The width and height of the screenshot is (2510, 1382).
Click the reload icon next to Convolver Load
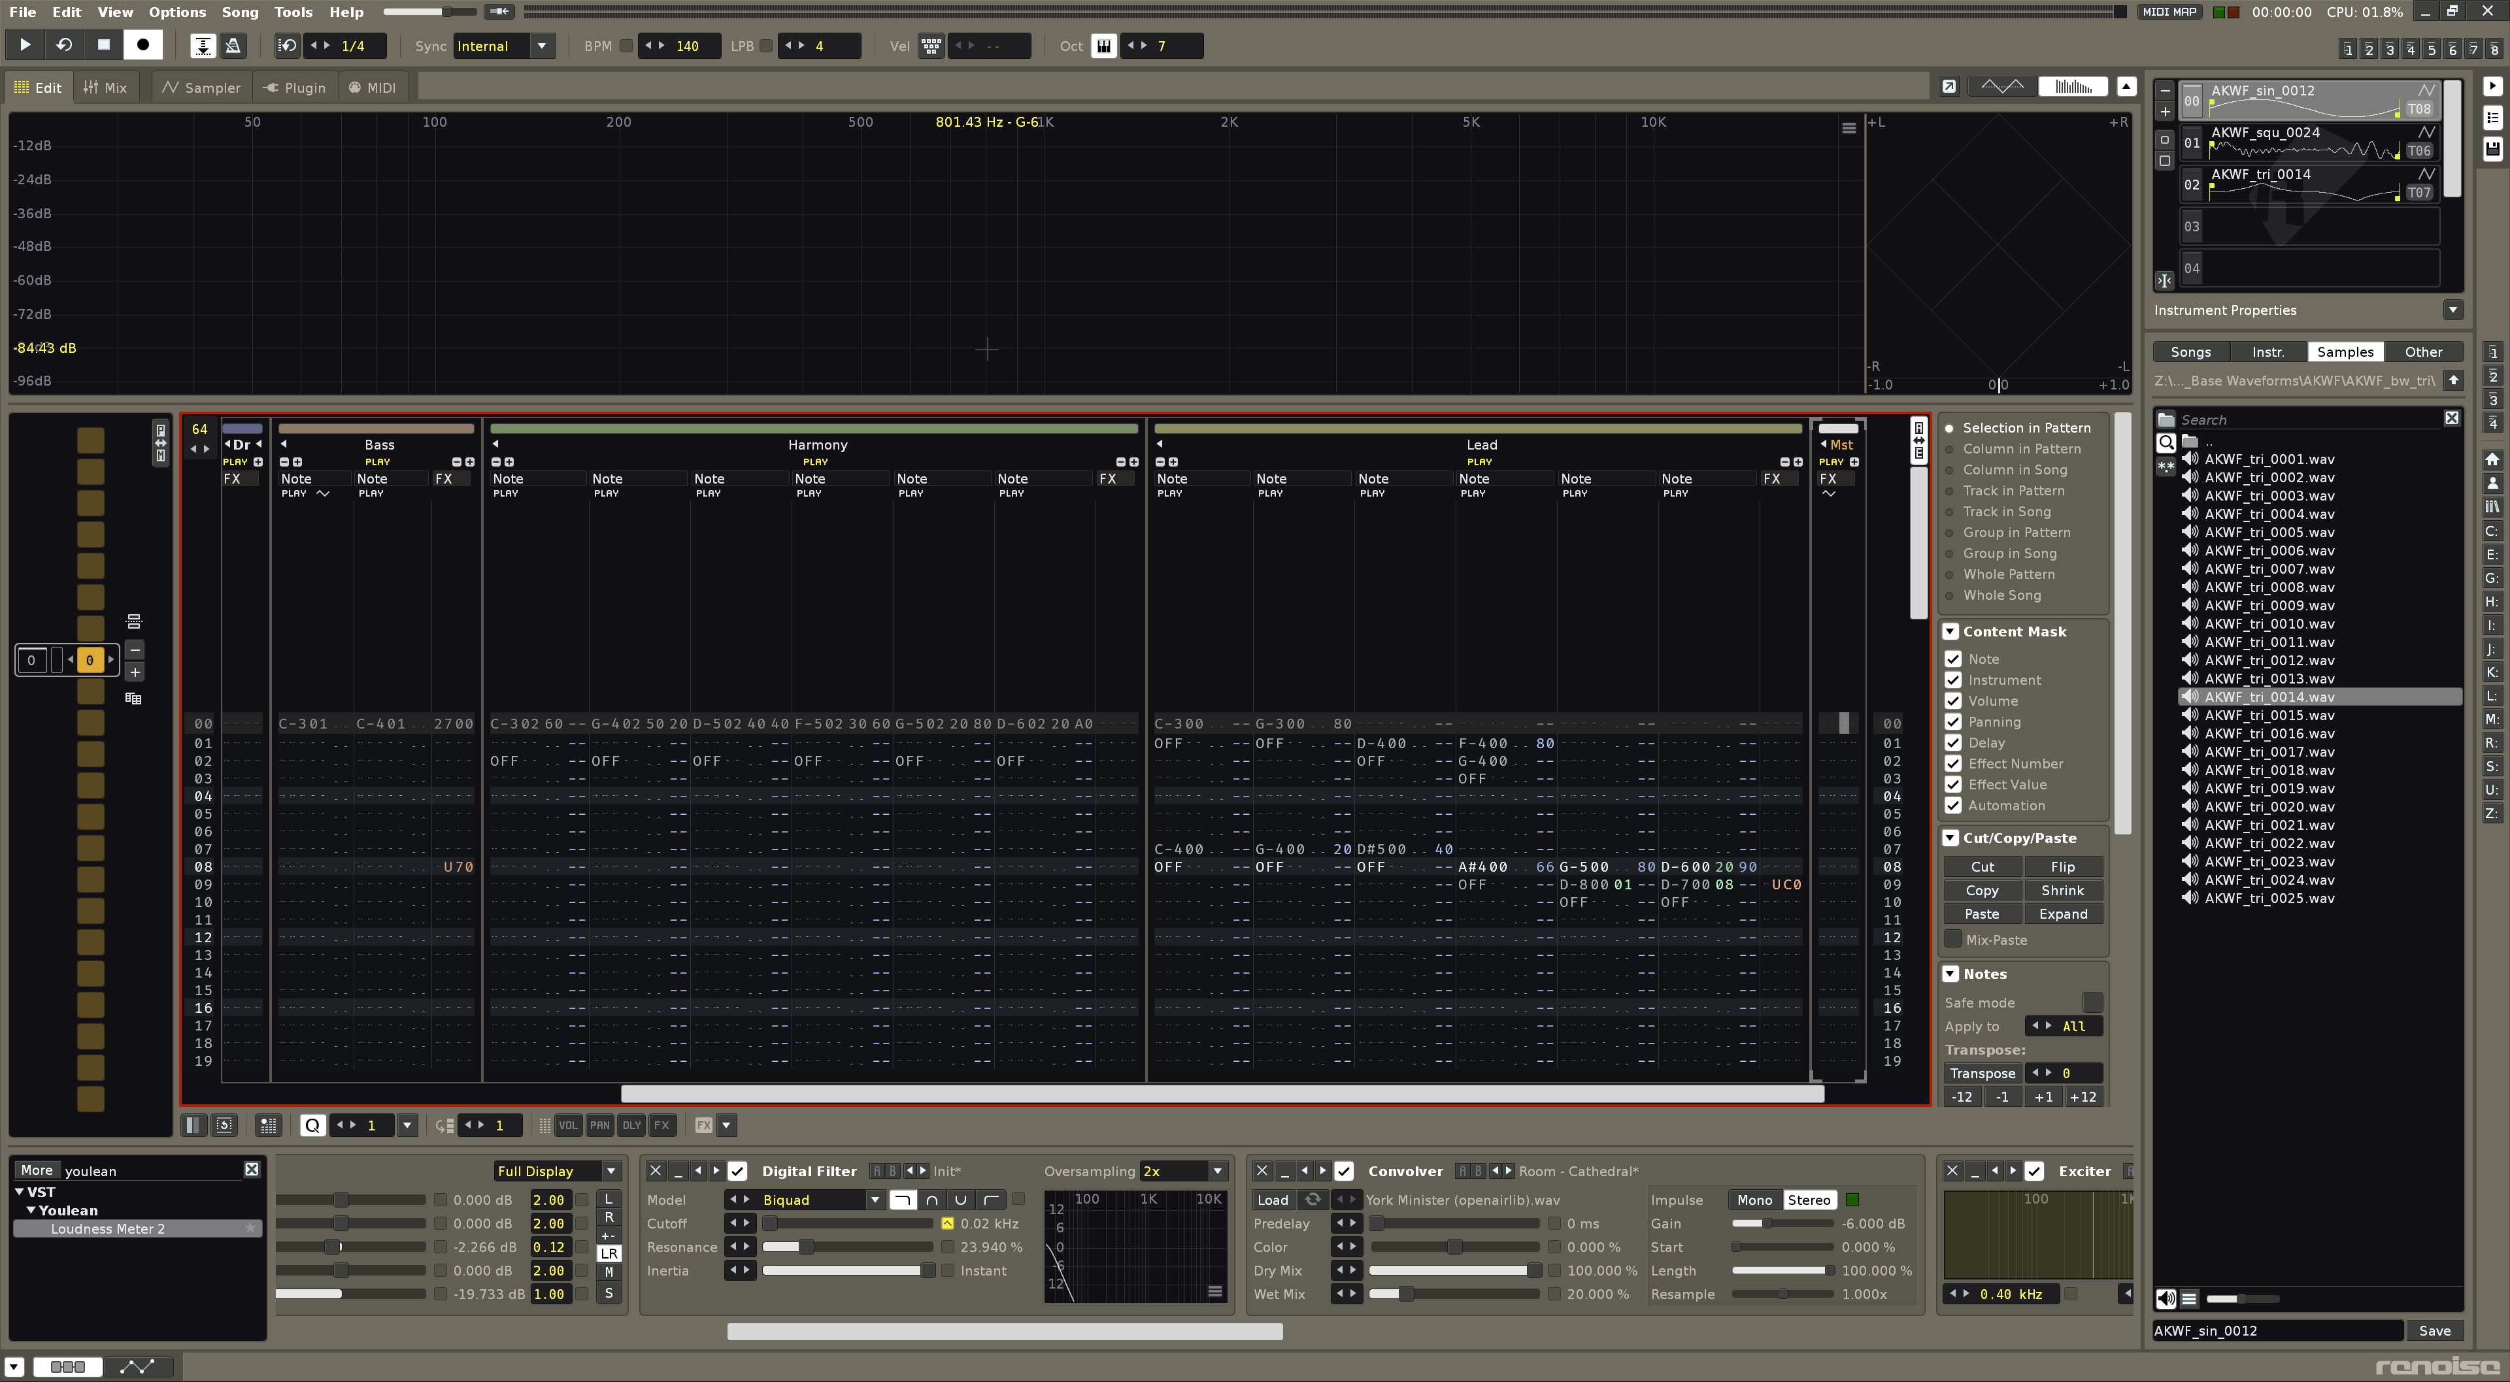point(1313,1200)
